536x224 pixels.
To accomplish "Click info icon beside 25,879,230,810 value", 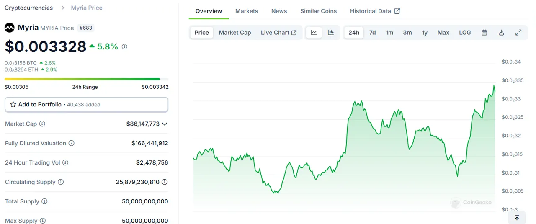I will click(x=165, y=182).
